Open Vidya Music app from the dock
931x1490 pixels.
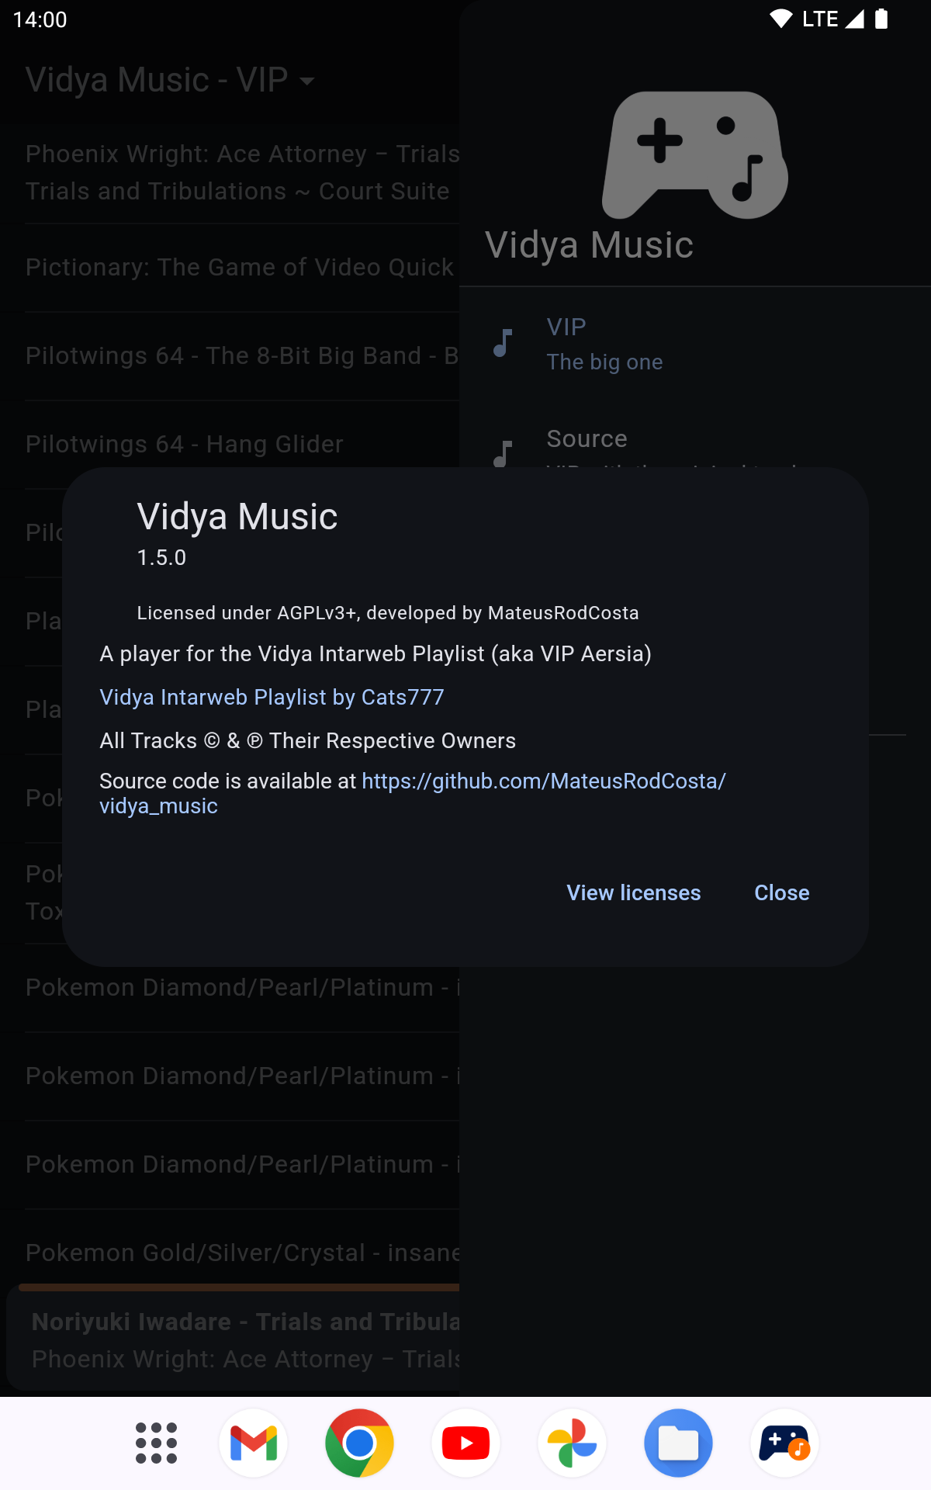pos(784,1443)
